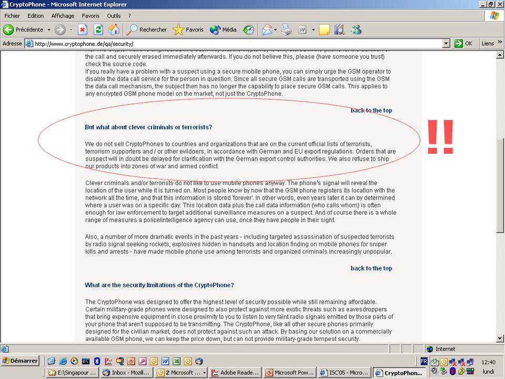
Task: Open the Démarrer start button
Action: coord(20,361)
